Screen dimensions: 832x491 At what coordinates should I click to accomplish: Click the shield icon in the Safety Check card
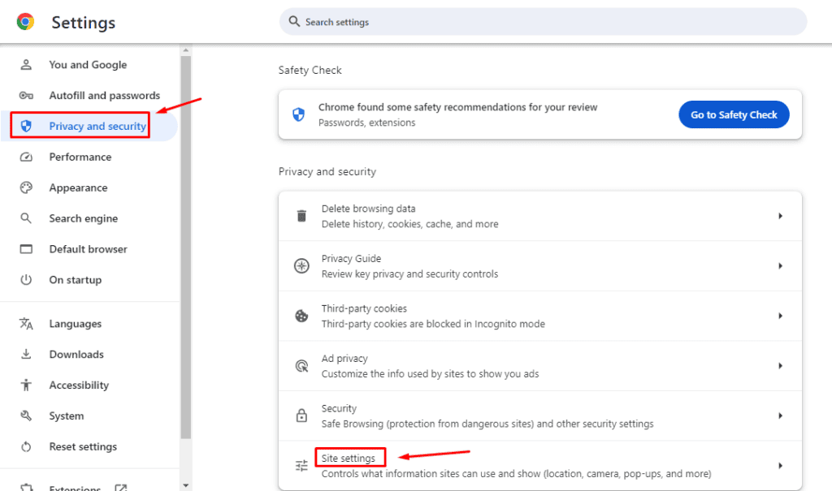pyautogui.click(x=299, y=114)
